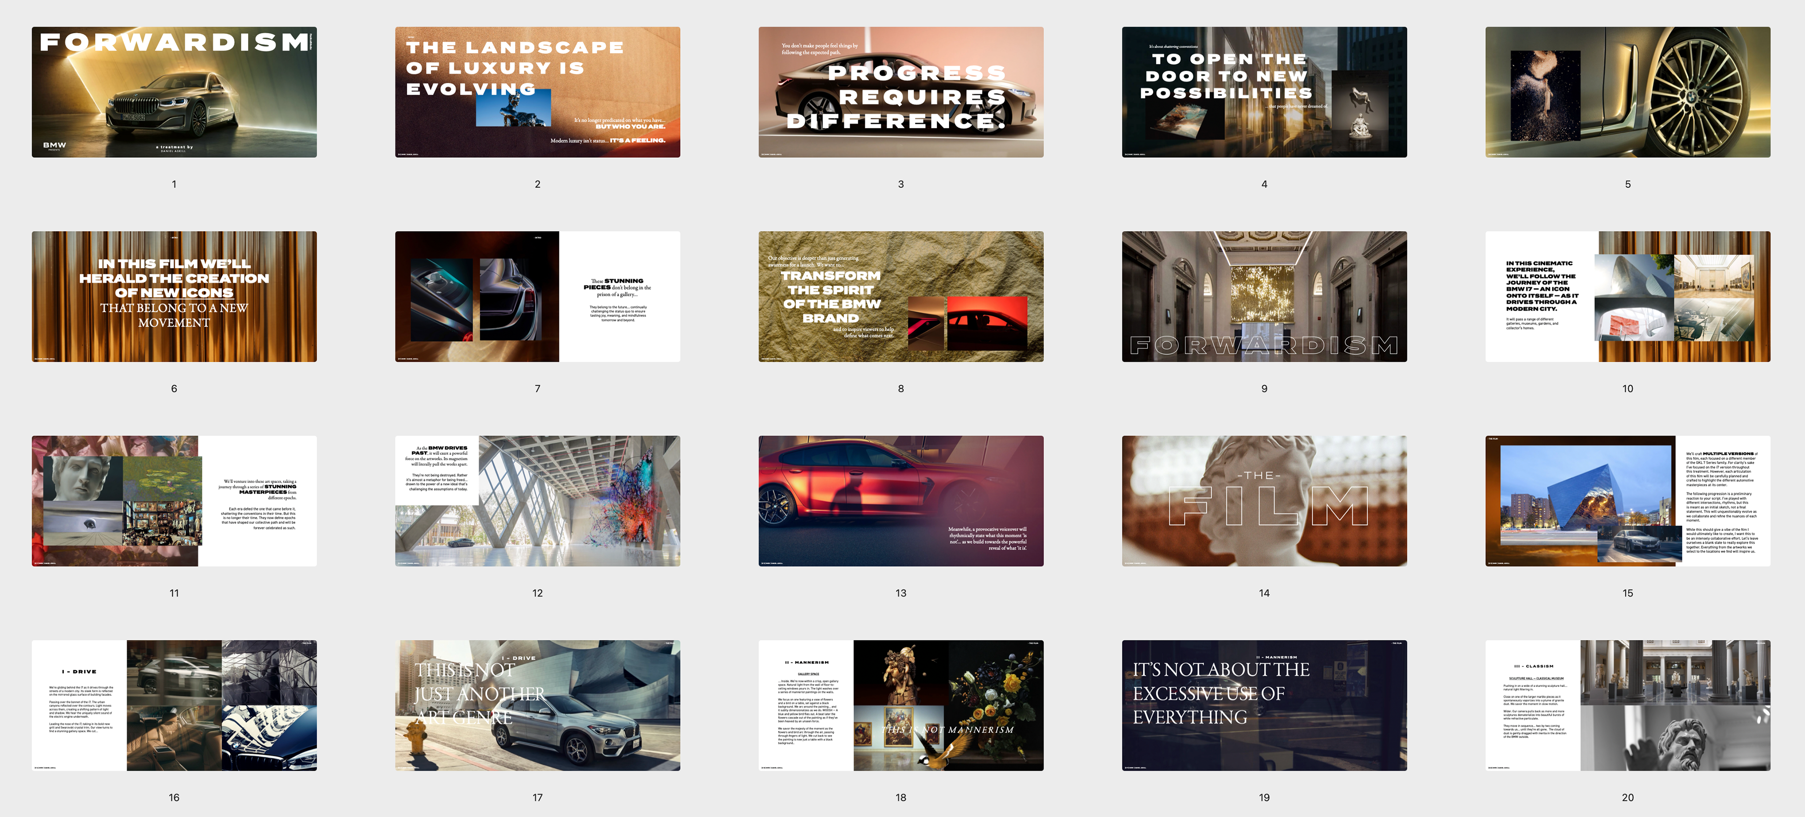Select the red car voiceover slide 13

point(901,500)
